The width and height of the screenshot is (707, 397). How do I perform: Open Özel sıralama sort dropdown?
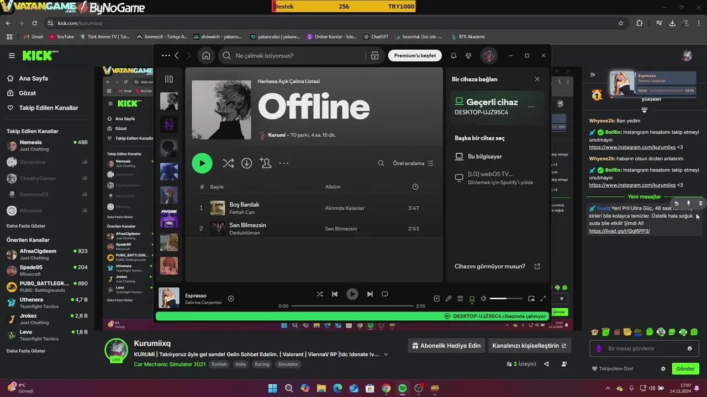[413, 163]
